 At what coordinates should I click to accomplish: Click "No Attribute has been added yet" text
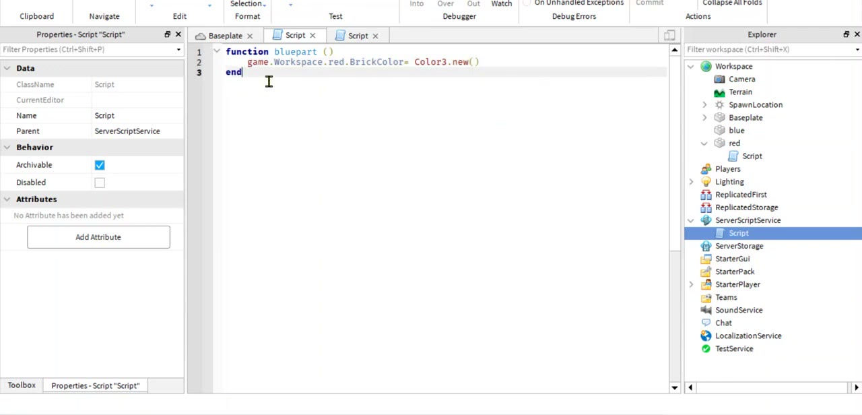click(69, 216)
